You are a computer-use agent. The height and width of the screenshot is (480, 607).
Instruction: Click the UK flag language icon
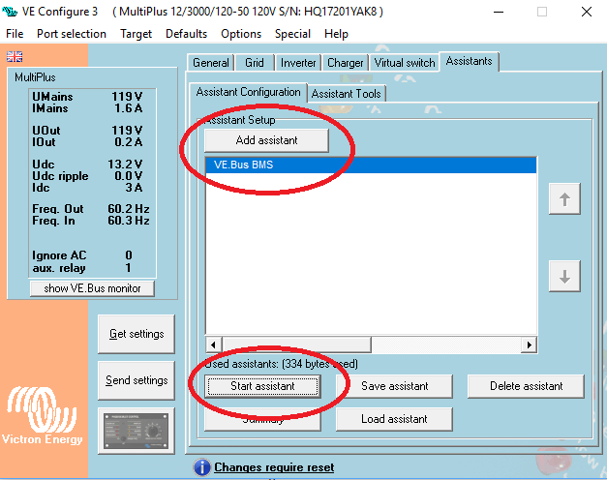click(15, 56)
